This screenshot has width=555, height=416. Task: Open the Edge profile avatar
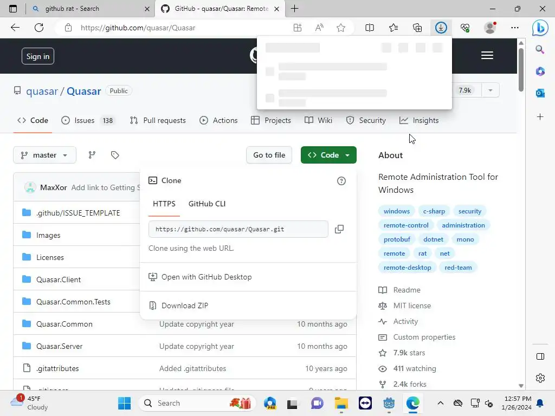[490, 28]
